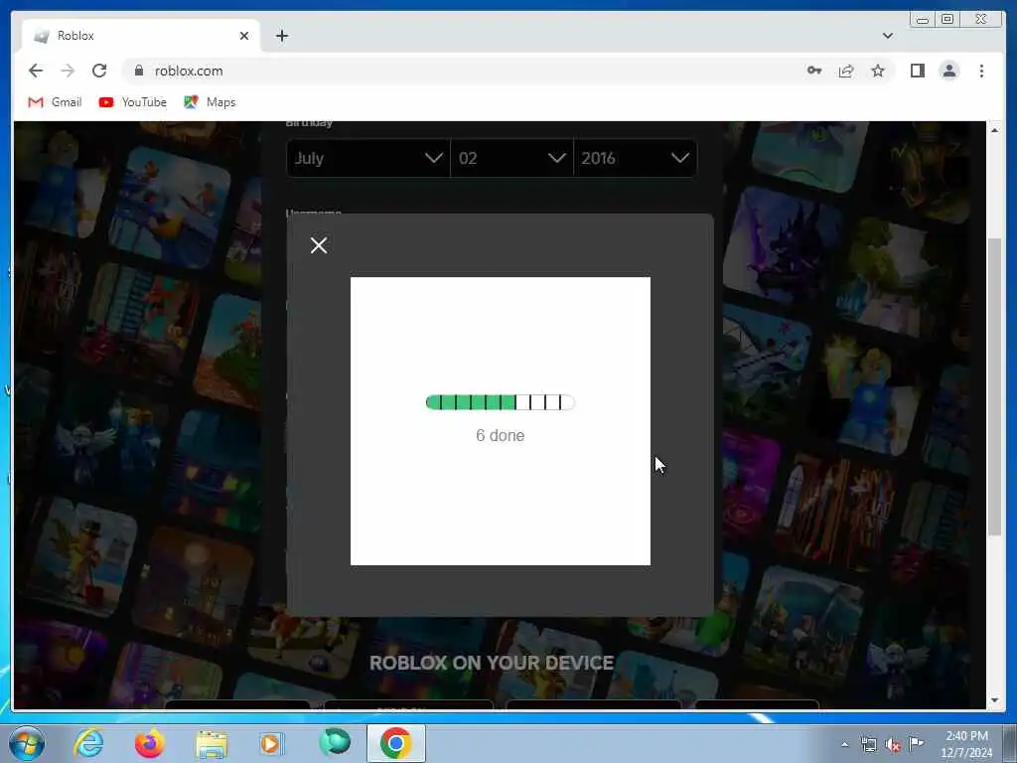The width and height of the screenshot is (1017, 763).
Task: Open the Chrome profile menu
Action: point(949,71)
